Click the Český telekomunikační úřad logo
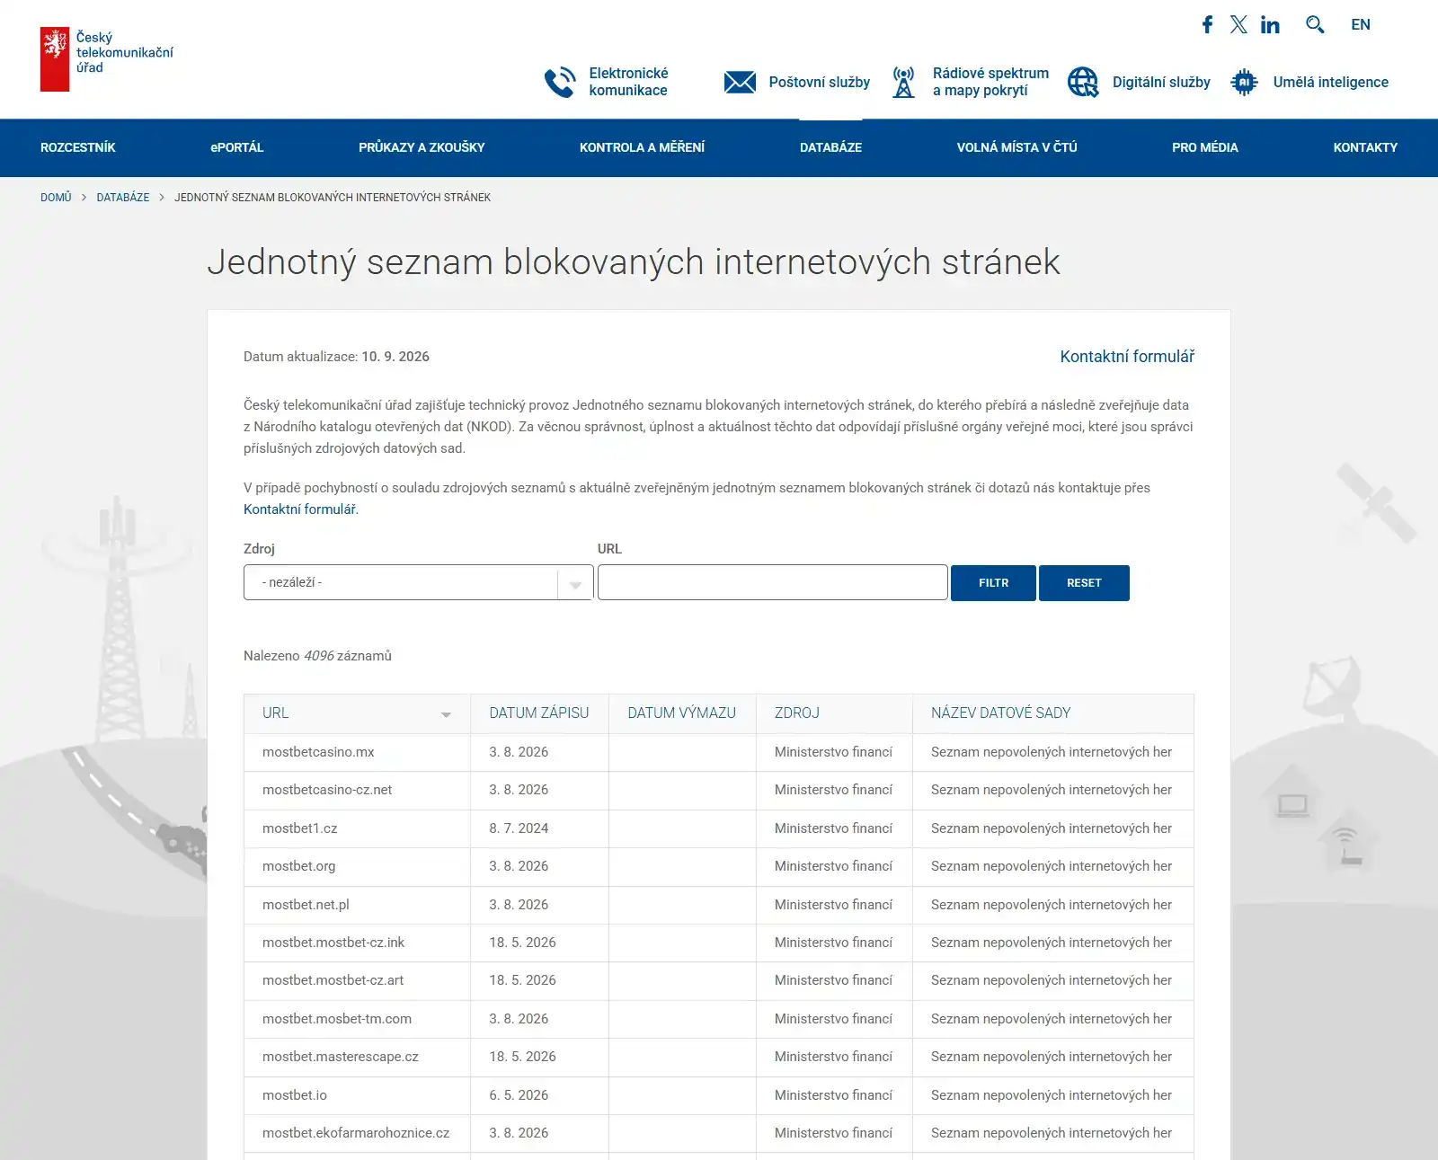Viewport: 1438px width, 1160px height. click(107, 59)
